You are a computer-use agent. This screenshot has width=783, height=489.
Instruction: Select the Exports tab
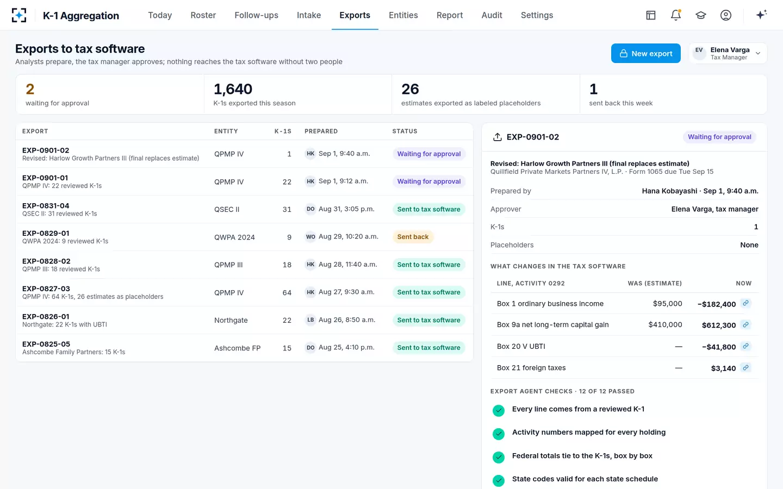[355, 15]
